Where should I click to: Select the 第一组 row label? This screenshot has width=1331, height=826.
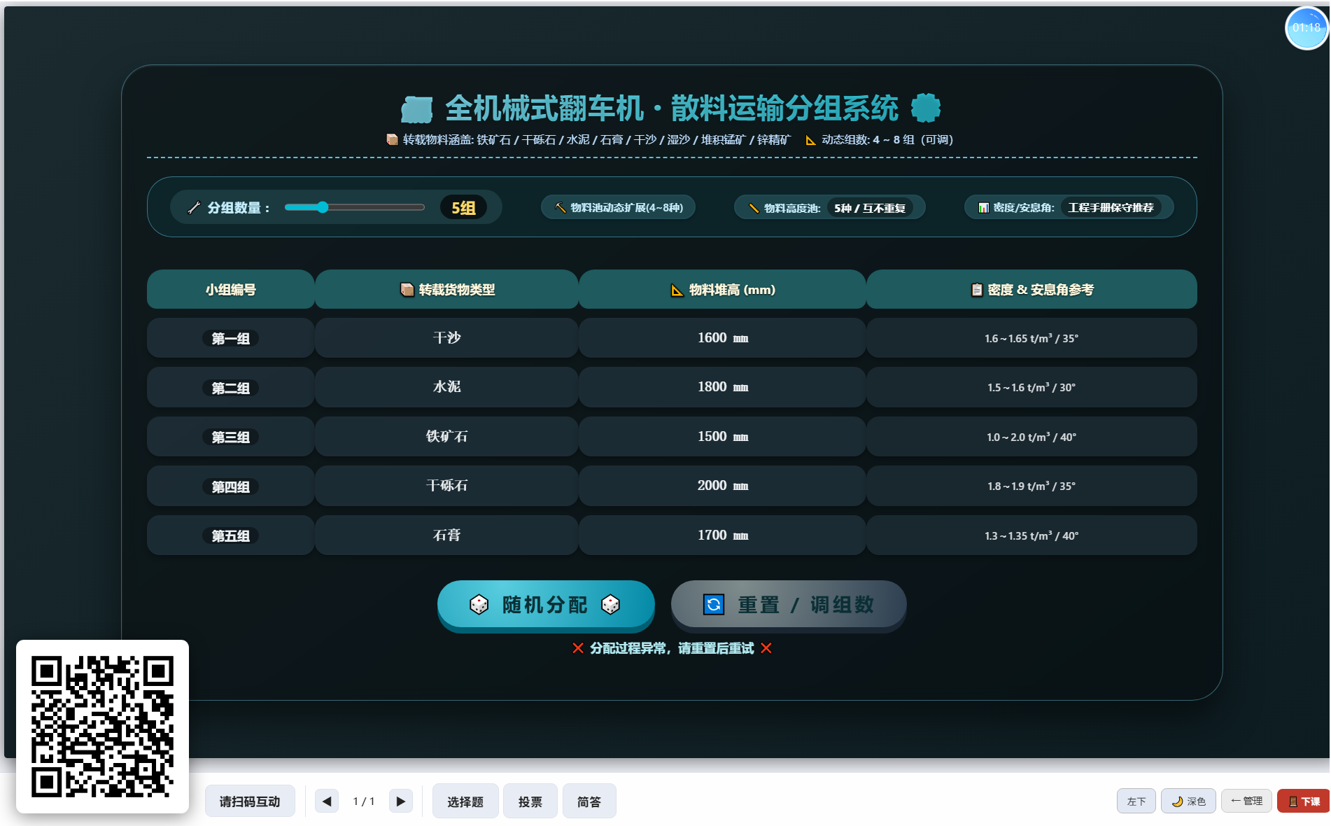pos(231,339)
